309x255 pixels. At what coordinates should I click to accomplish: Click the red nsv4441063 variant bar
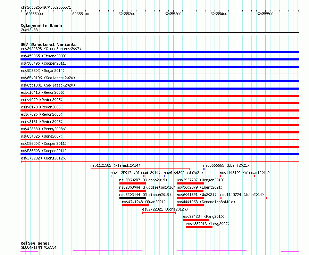pos(190,205)
